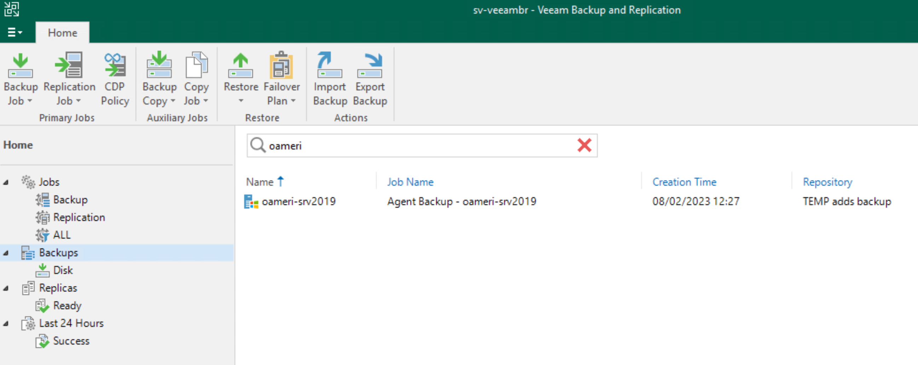Open the Backup Copy dropdown arrow
The width and height of the screenshot is (918, 365).
[173, 101]
